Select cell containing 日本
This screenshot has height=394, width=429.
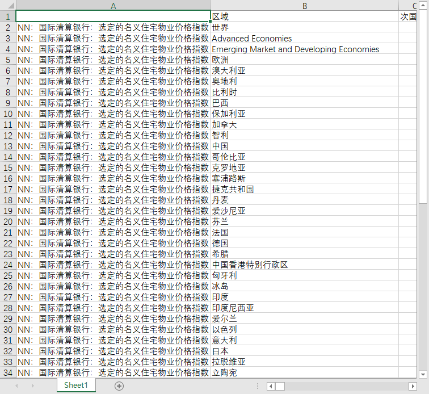click(x=305, y=351)
